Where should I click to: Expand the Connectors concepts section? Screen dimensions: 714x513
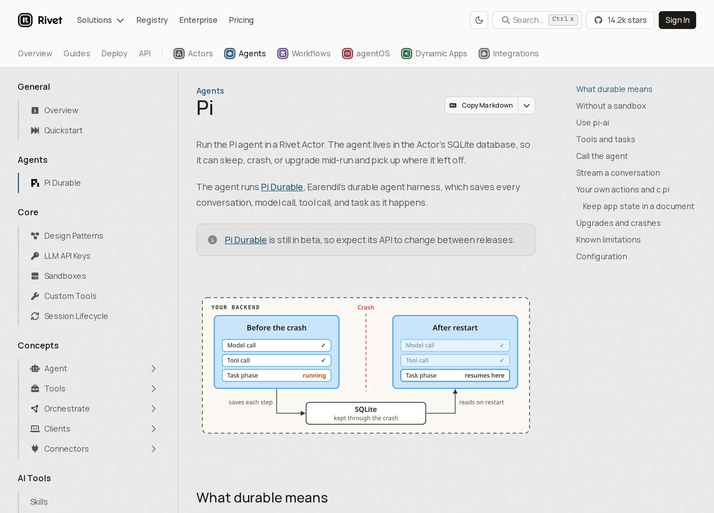[x=154, y=449]
